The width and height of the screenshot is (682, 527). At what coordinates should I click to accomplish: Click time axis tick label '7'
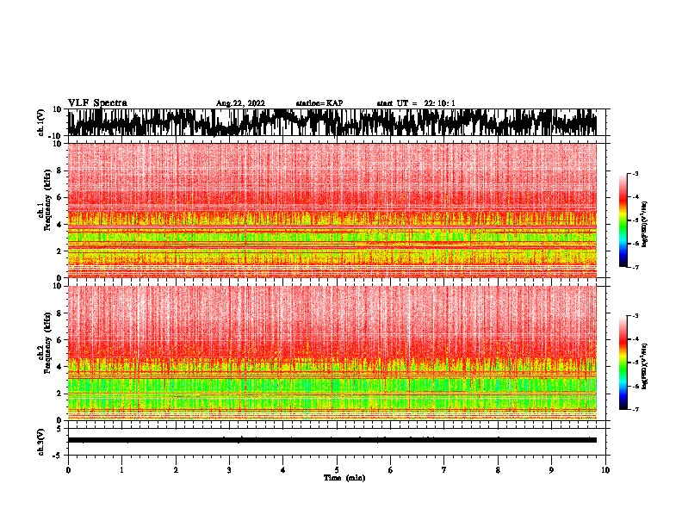(x=444, y=470)
